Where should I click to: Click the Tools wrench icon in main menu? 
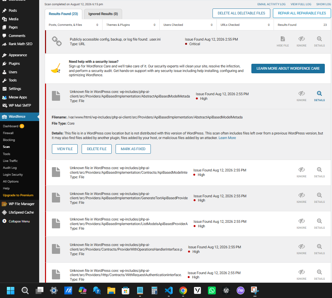pyautogui.click(x=5, y=80)
